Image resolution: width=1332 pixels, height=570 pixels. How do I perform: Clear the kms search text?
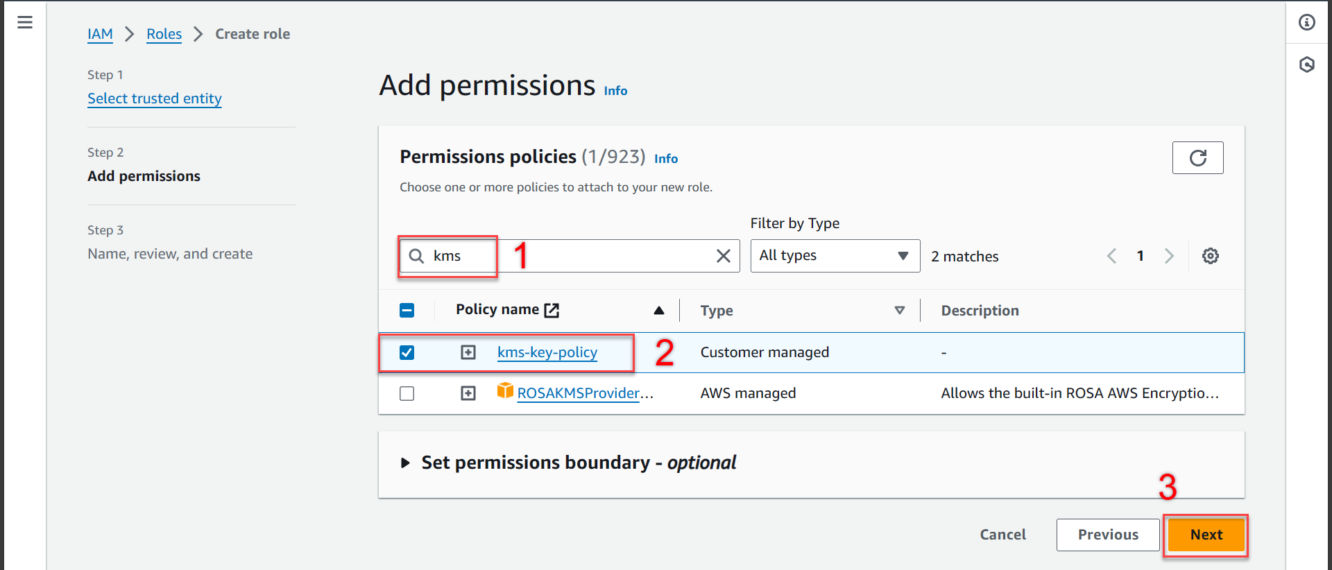[x=723, y=257]
